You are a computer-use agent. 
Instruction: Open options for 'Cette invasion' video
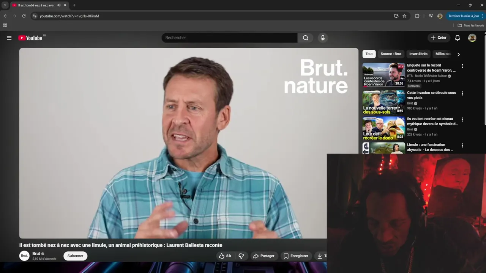(x=462, y=93)
